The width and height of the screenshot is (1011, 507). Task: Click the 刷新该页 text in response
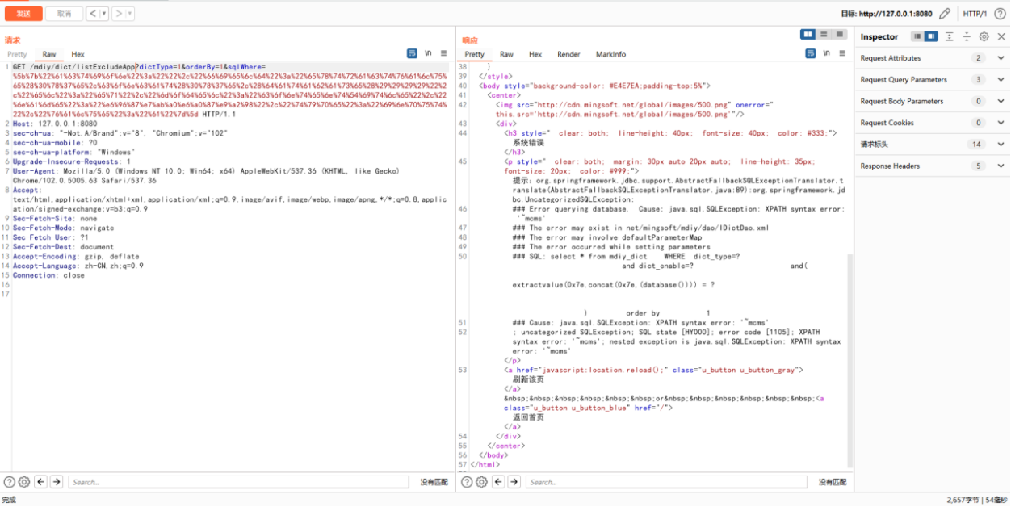point(529,379)
